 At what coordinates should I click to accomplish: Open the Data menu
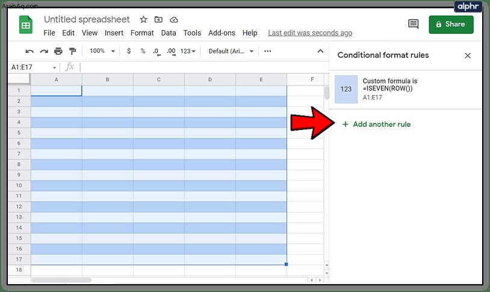click(x=169, y=33)
